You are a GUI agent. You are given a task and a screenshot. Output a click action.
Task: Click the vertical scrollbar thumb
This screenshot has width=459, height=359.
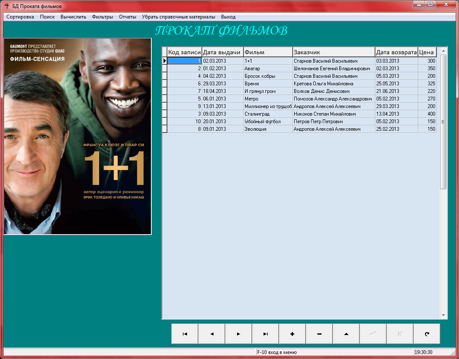(x=443, y=122)
